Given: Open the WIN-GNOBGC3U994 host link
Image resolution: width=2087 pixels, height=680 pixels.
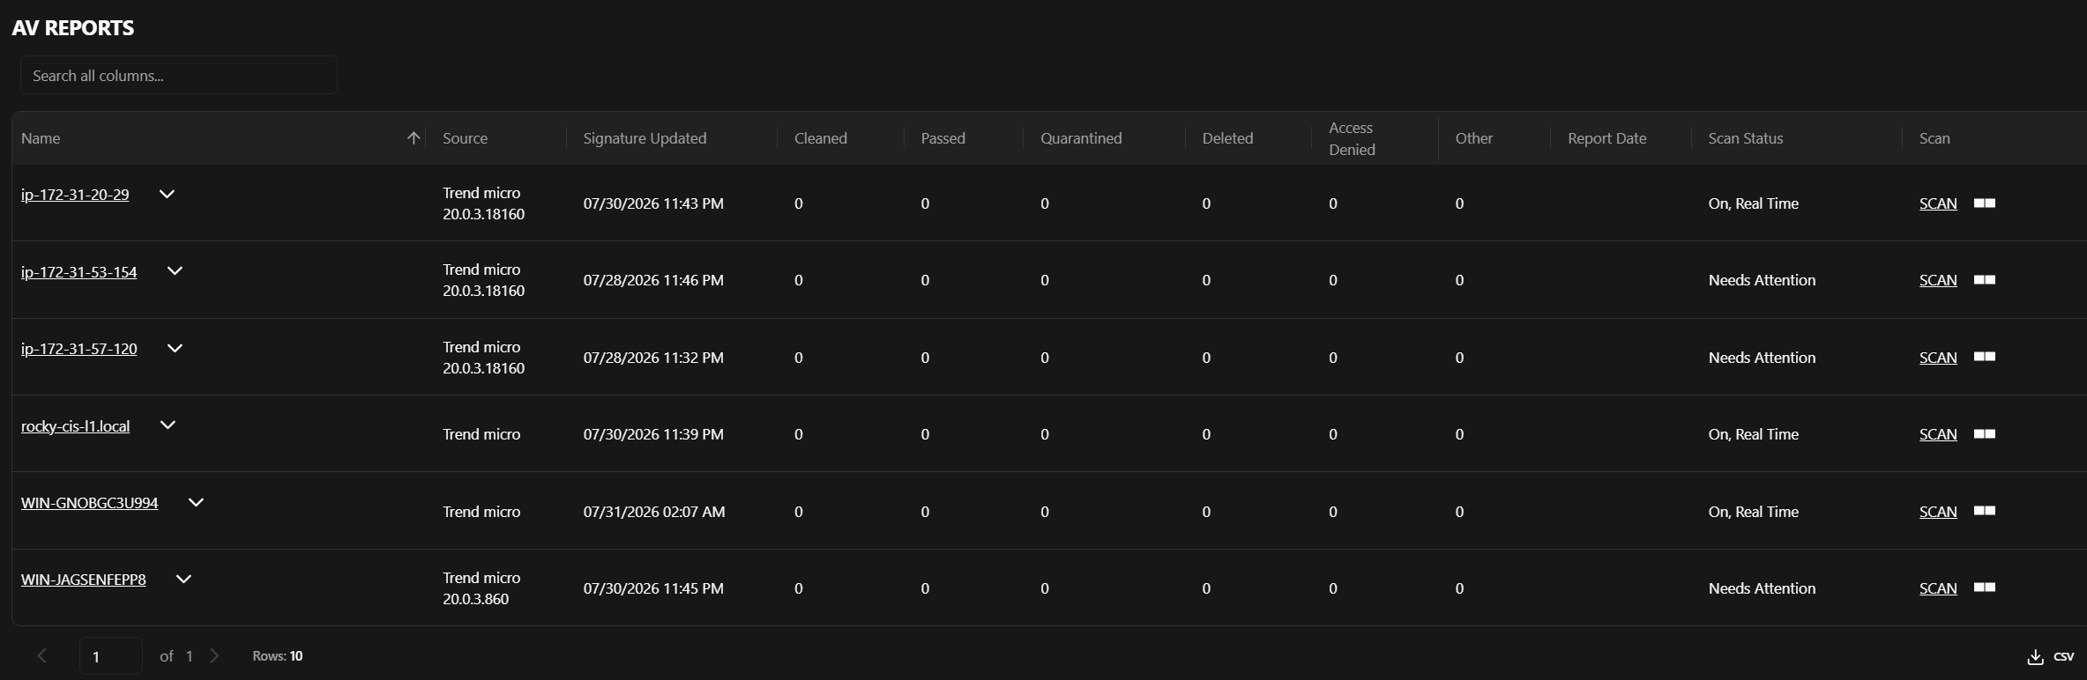Looking at the screenshot, I should [90, 503].
